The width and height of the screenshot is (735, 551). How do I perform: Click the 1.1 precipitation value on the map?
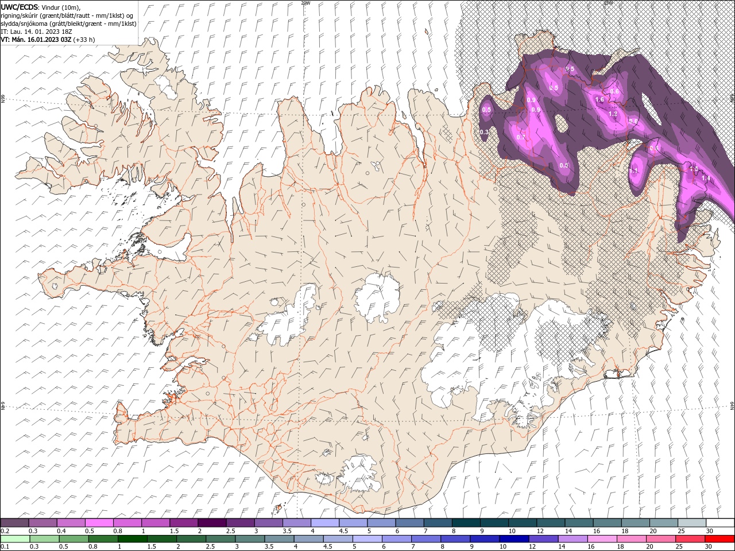click(635, 171)
